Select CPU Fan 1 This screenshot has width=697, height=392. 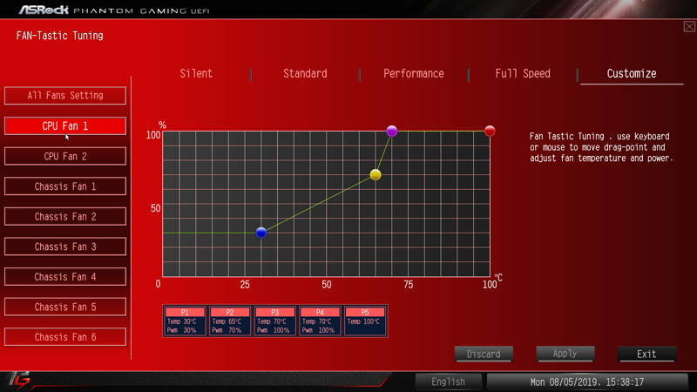click(x=65, y=125)
